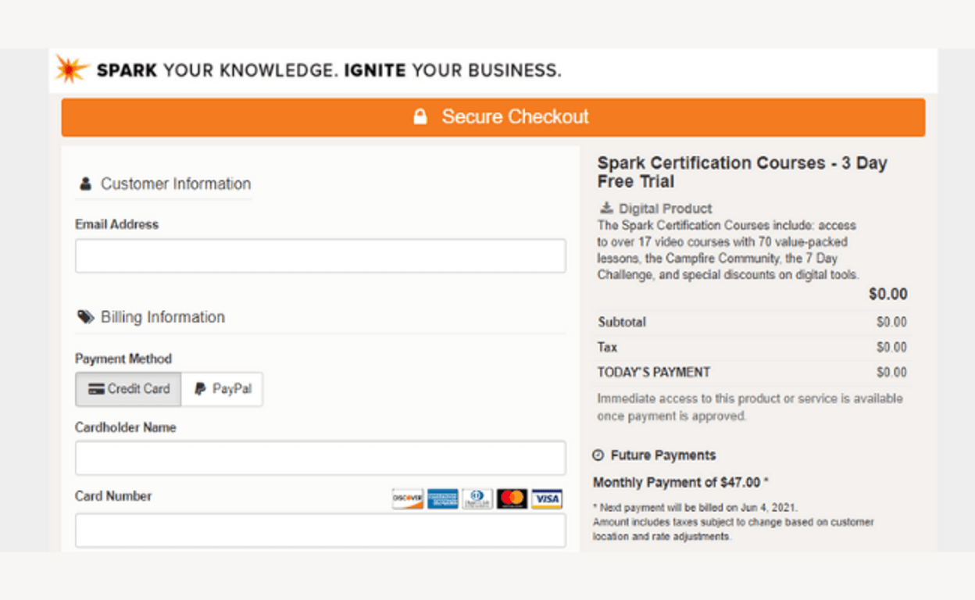Screen dimensions: 975x600
Task: Click the Discover card logo
Action: (x=407, y=498)
